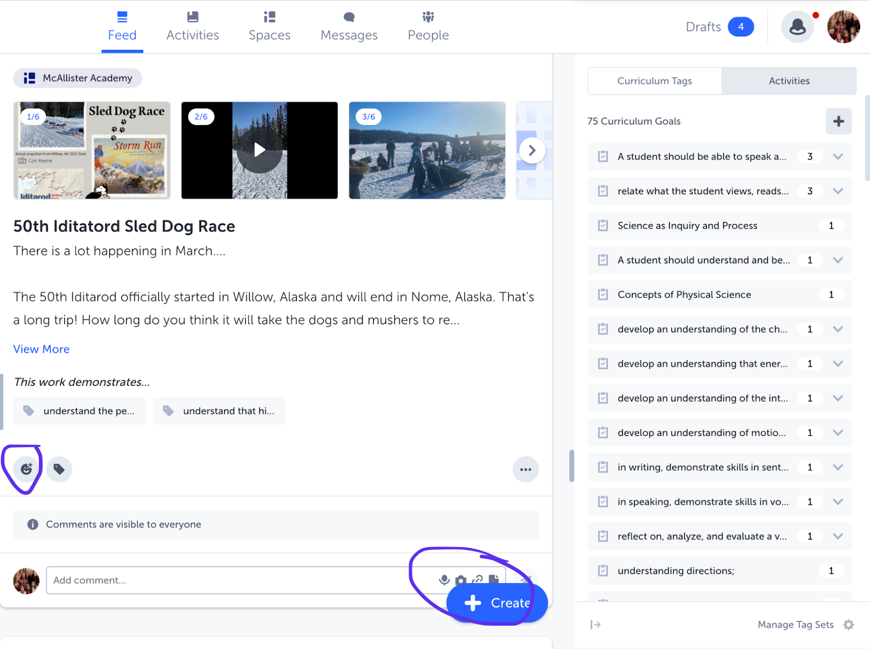This screenshot has height=649, width=870.
Task: Expand 'A student should understand and be' goal
Action: (x=838, y=260)
